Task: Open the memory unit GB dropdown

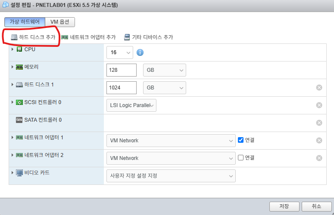Action: tap(165, 70)
